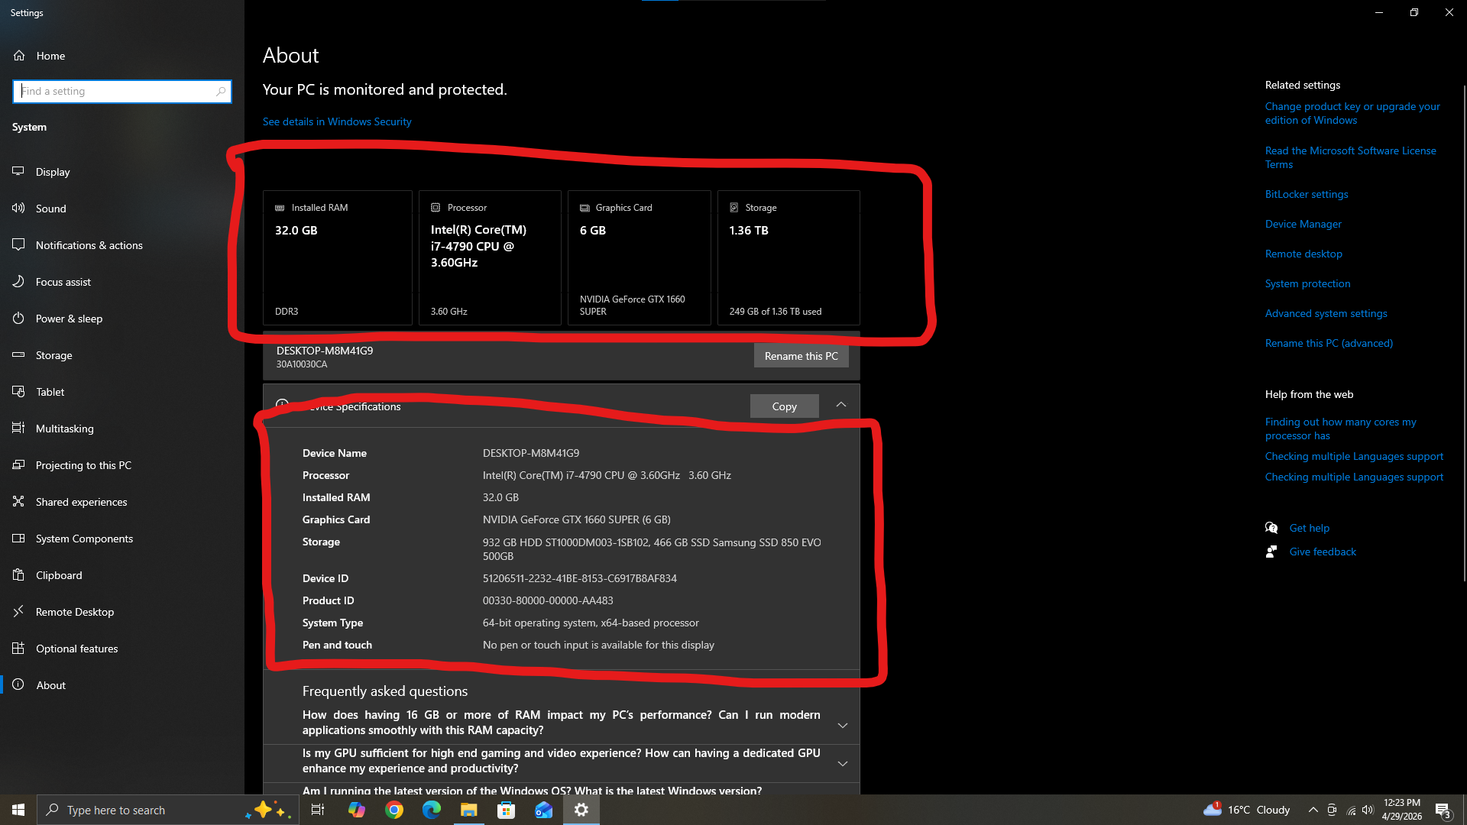Viewport: 1467px width, 825px height.
Task: Go to Notifications & actions
Action: 122,245
